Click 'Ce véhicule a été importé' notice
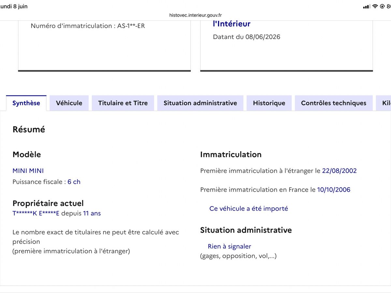The width and height of the screenshot is (391, 293). [249, 209]
